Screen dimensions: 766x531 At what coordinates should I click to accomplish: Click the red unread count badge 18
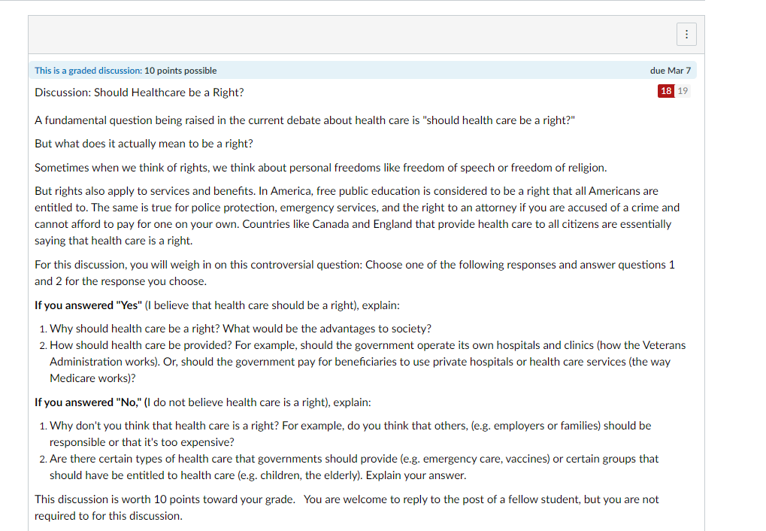pos(666,91)
